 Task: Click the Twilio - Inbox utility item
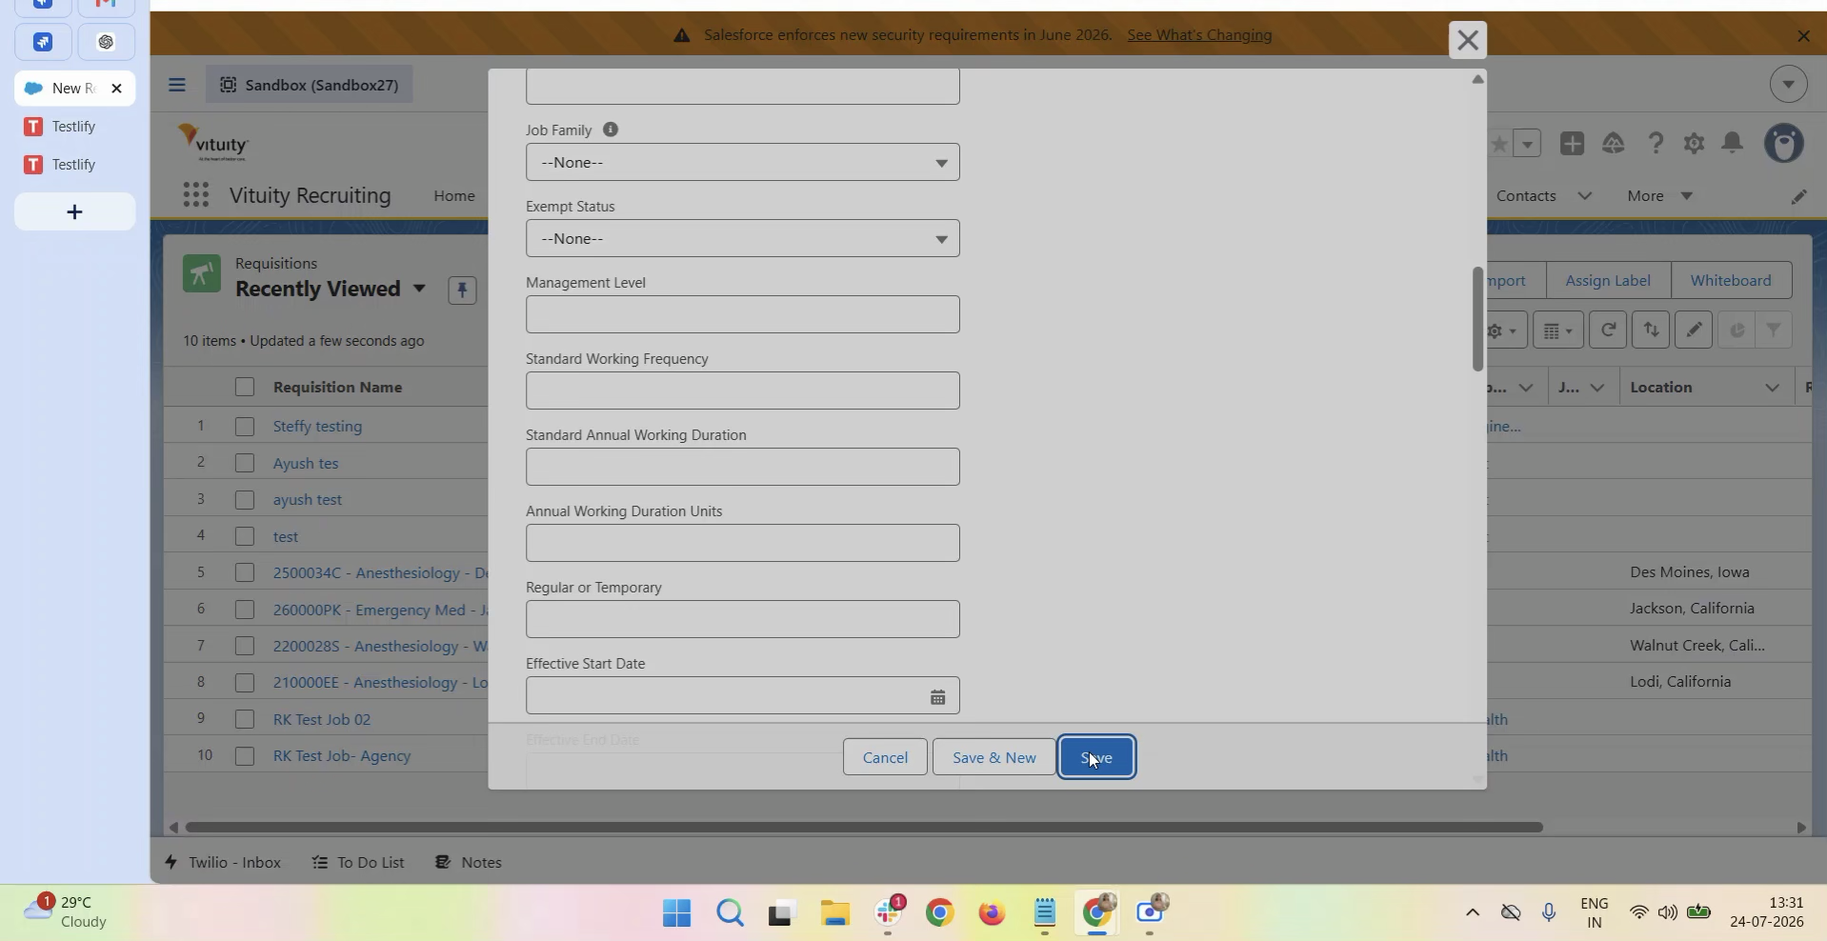[223, 862]
